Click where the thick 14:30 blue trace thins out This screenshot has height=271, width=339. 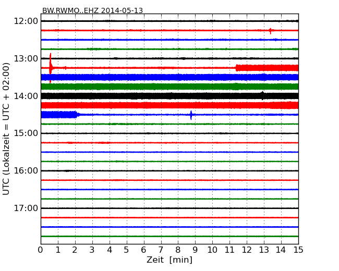(x=77, y=115)
